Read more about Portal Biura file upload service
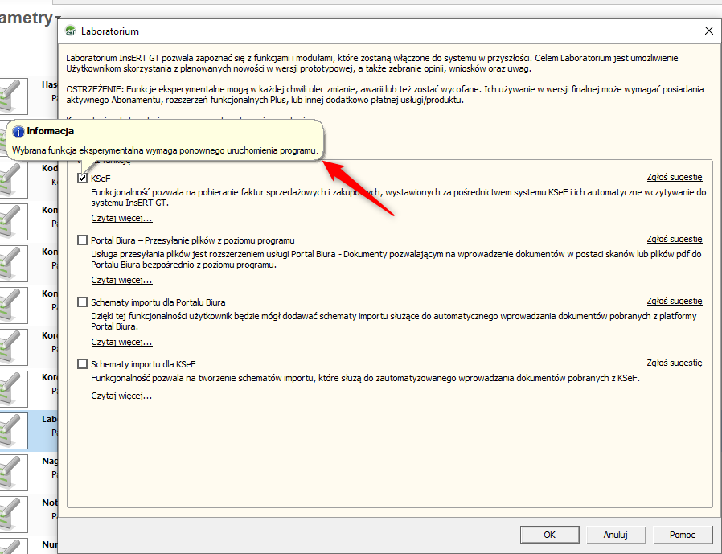The width and height of the screenshot is (722, 554). click(x=121, y=280)
